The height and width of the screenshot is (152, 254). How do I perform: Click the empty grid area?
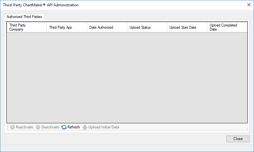coord(127,78)
